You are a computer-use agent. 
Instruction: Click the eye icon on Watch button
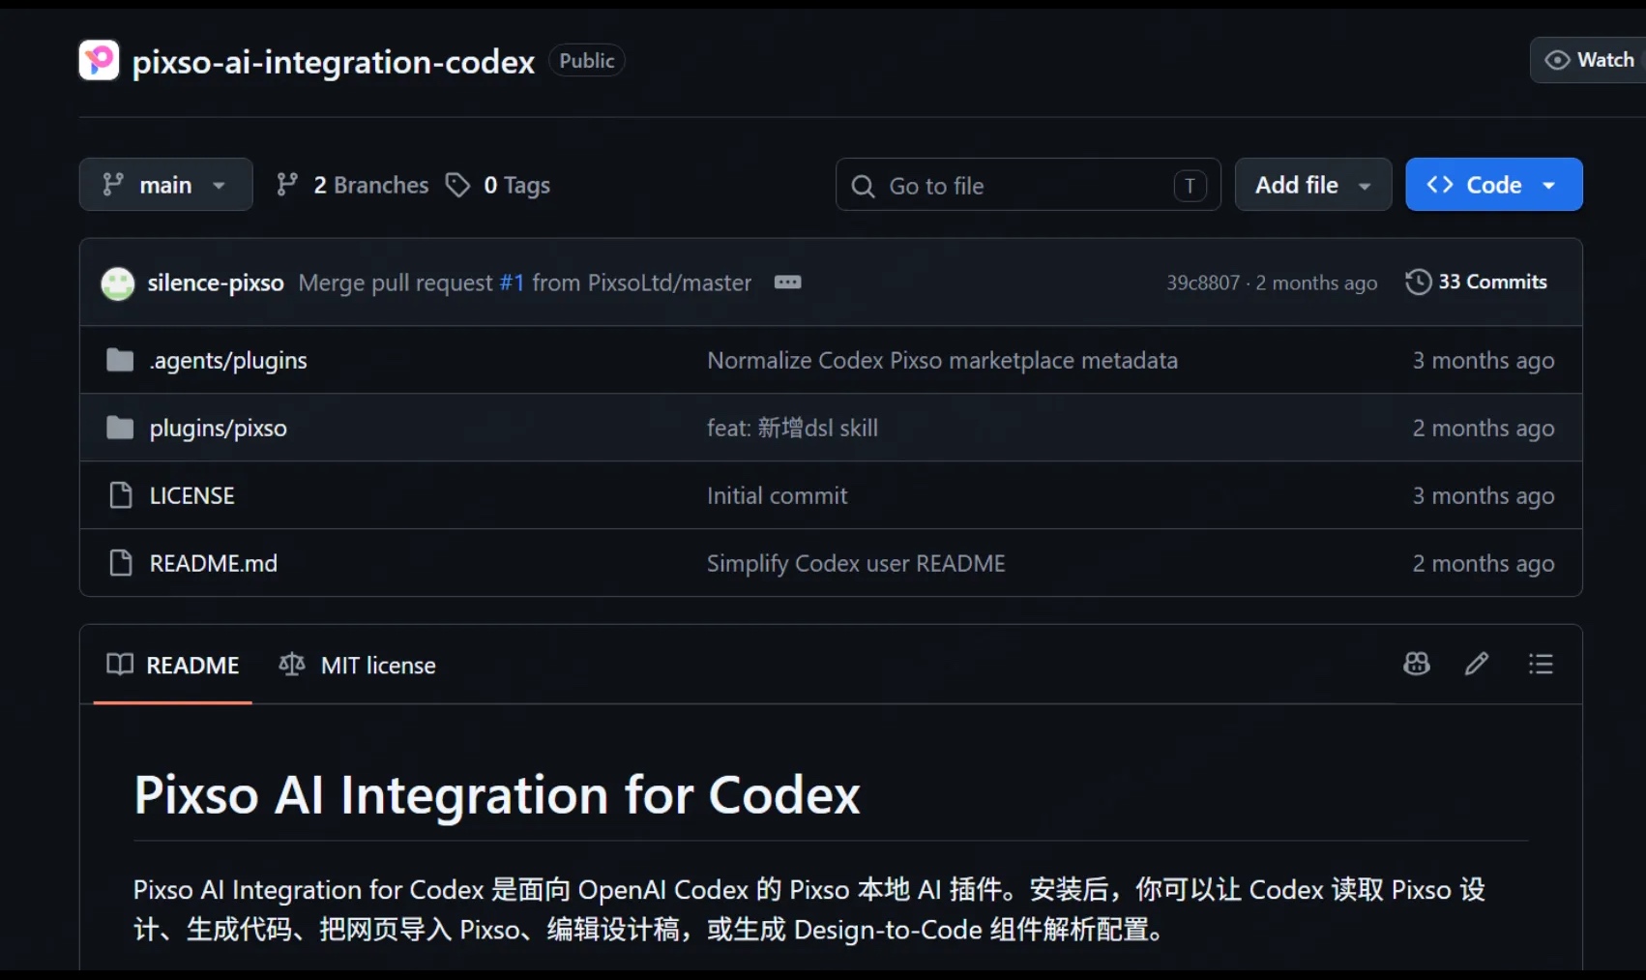[1557, 60]
